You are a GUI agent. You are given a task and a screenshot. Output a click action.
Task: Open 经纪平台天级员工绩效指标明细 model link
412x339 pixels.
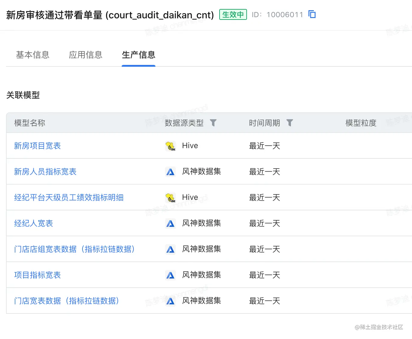69,197
